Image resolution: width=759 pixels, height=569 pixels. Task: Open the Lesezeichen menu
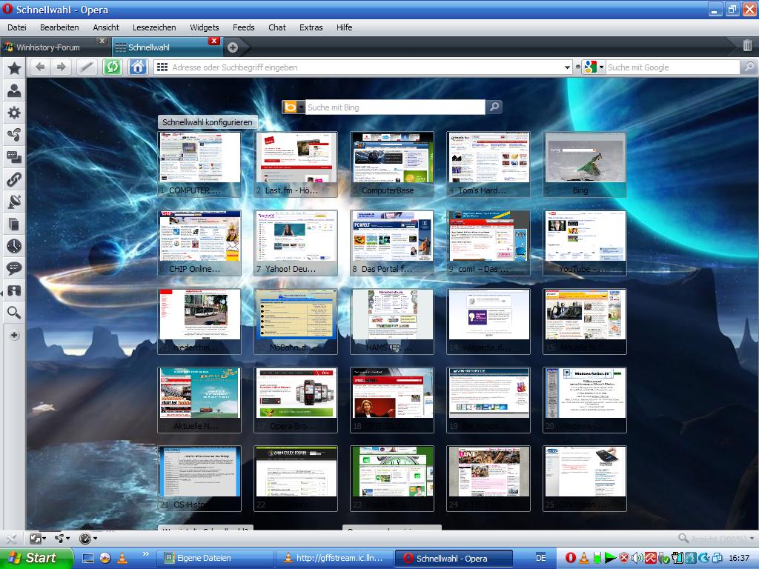(x=154, y=27)
